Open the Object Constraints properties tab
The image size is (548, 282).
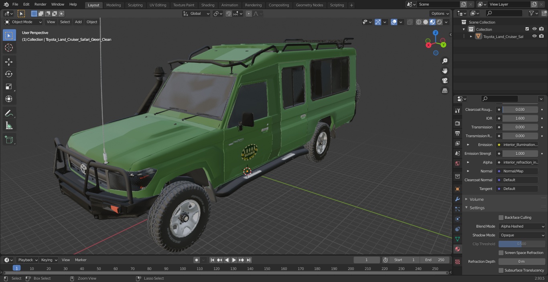point(457,229)
